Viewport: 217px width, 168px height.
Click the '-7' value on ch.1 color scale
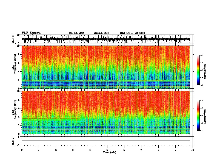[202, 85]
